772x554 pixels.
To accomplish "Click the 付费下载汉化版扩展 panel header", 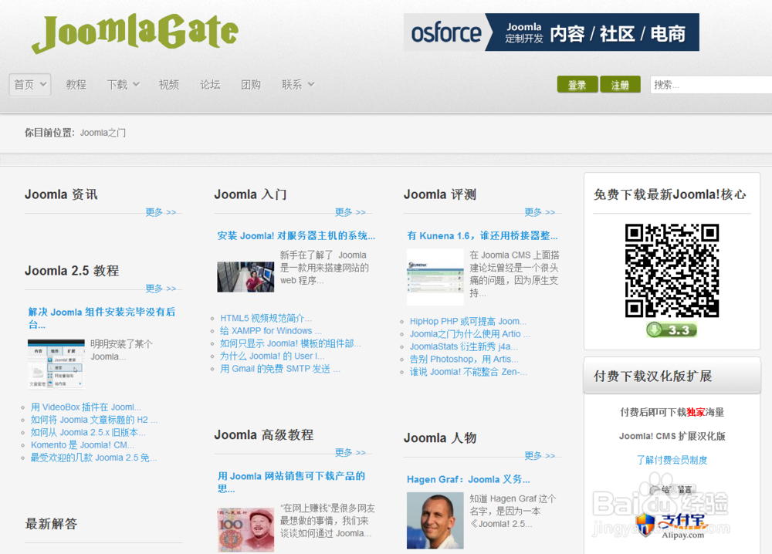I will [672, 376].
